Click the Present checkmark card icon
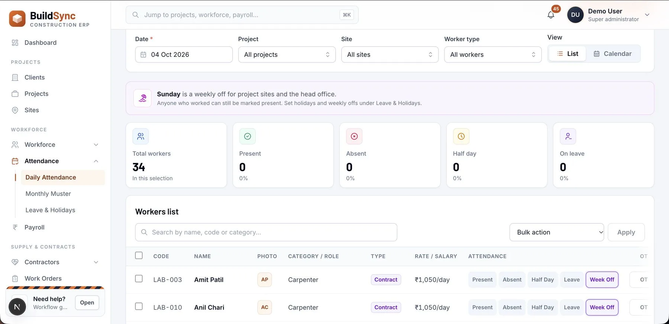 pyautogui.click(x=248, y=137)
